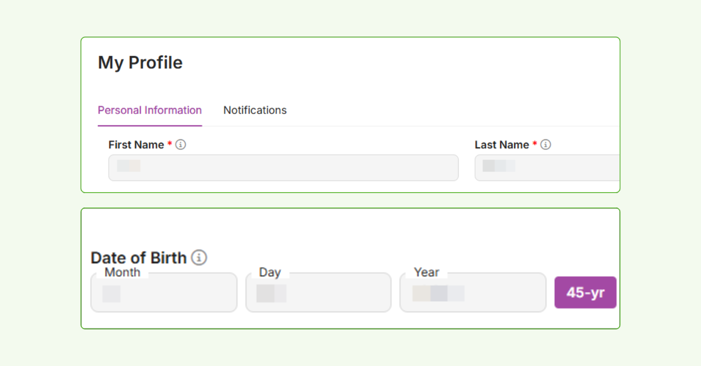The width and height of the screenshot is (701, 366).
Task: Click the My Profile heading
Action: tap(140, 62)
